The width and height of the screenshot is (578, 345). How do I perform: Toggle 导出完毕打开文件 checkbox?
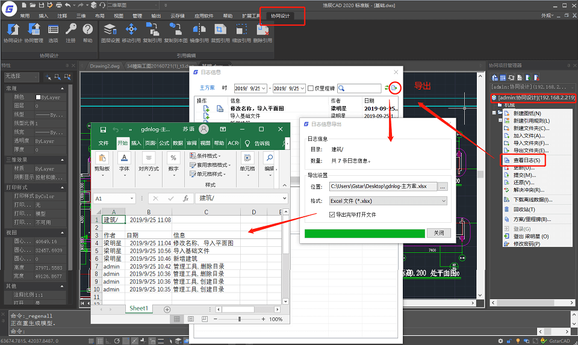(332, 214)
